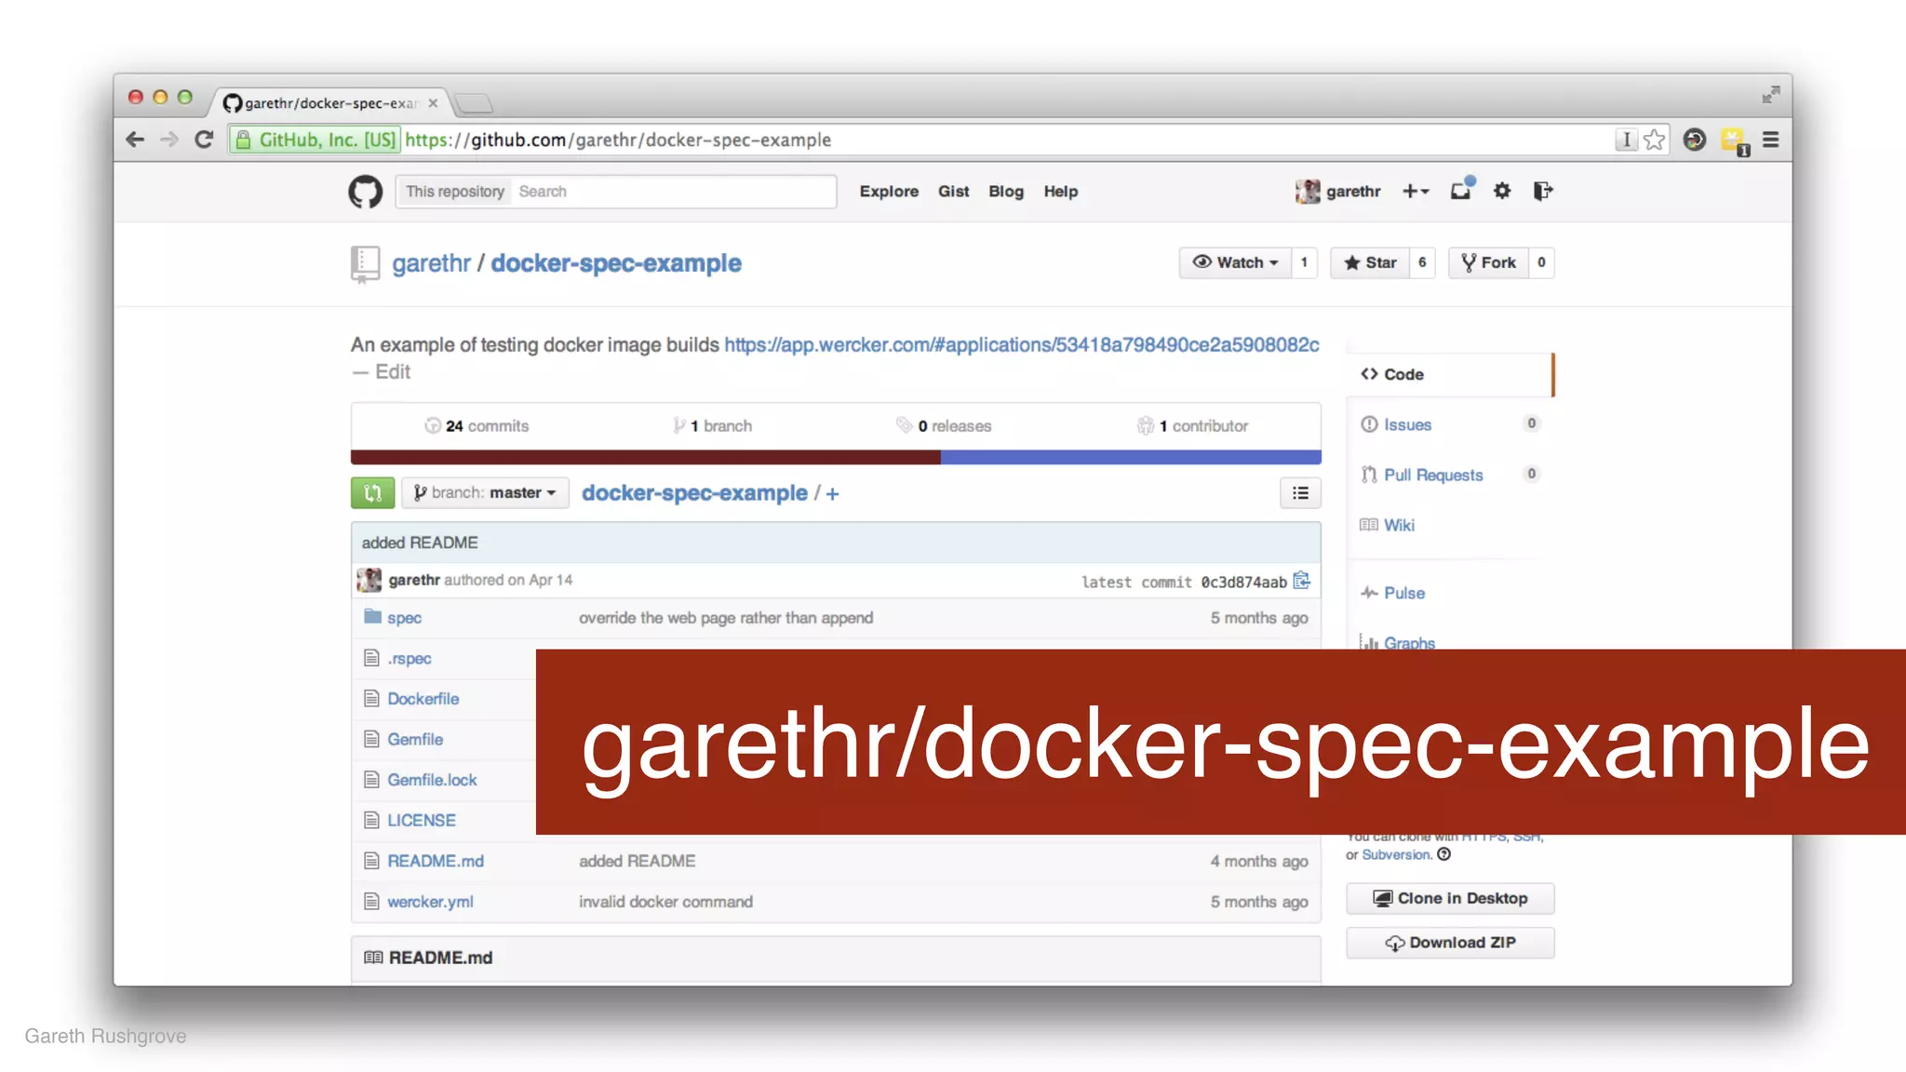Click the GitHub octocat logo
The width and height of the screenshot is (1906, 1072).
pos(365,192)
